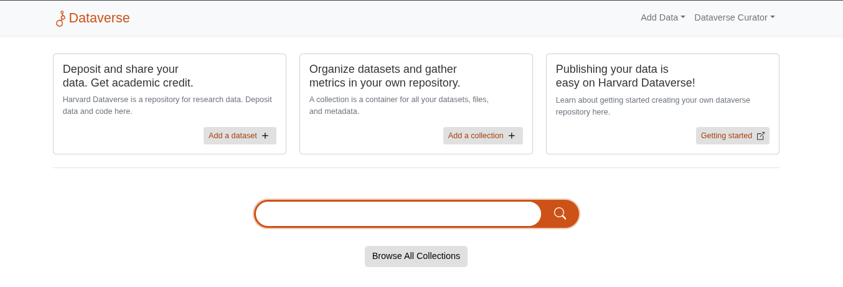Click the Dataverse home text link
The image size is (843, 287).
point(99,18)
